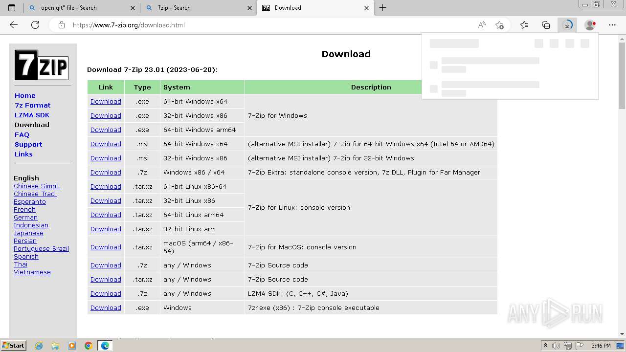Select the Edge taskbar icon
This screenshot has height=352, width=626.
point(105,346)
